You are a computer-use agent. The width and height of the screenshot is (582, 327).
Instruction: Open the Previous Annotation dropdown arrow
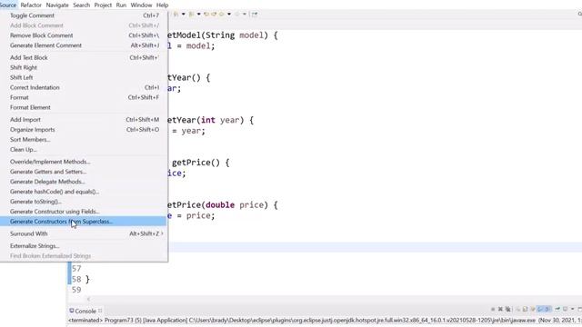(x=198, y=15)
